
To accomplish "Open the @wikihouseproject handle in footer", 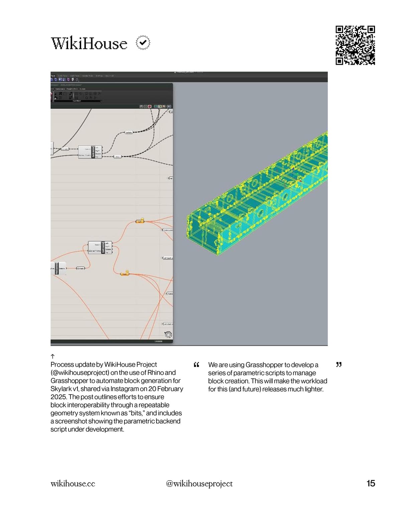I will [199, 484].
